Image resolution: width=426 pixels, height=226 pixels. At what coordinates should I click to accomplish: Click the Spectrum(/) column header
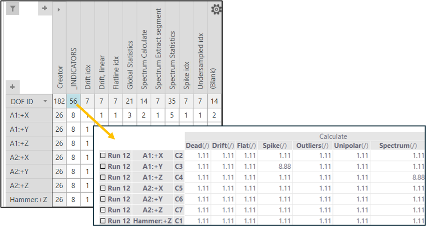398,146
